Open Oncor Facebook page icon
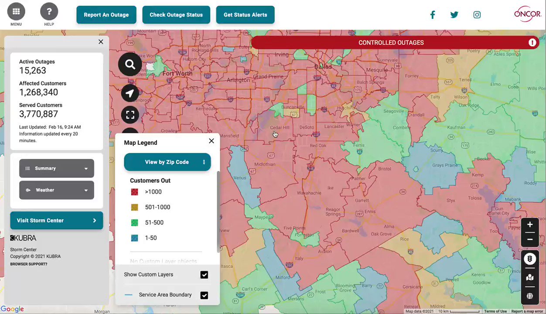This screenshot has width=546, height=314. coord(433,15)
